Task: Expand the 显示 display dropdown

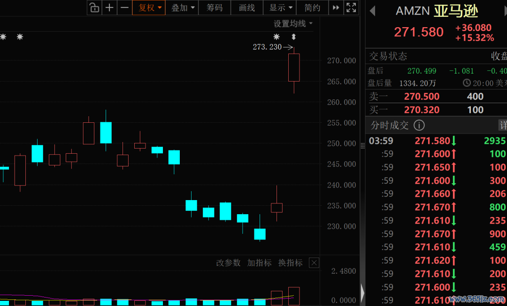Action: pyautogui.click(x=279, y=8)
